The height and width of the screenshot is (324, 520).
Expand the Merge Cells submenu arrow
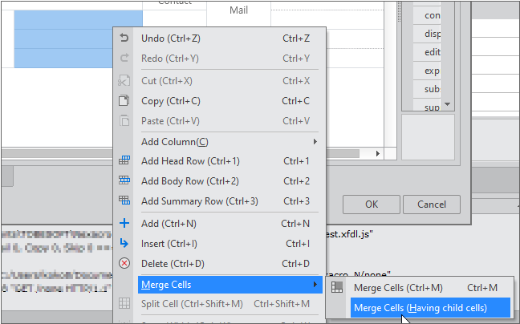point(315,285)
